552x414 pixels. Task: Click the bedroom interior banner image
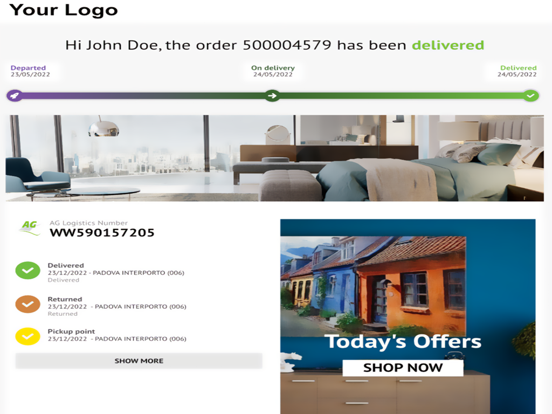coord(274,158)
